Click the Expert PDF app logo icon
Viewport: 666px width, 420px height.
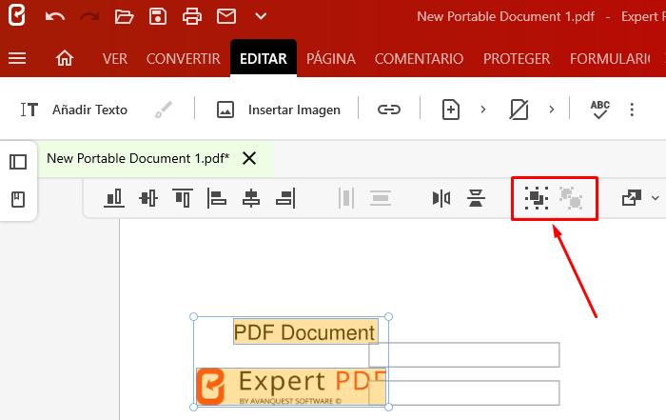point(16,15)
